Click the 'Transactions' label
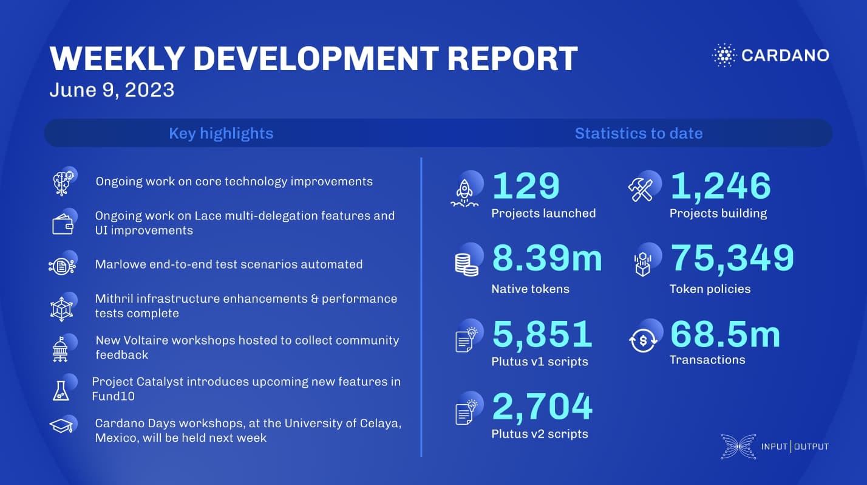Screen dimensions: 867x485 [707, 360]
